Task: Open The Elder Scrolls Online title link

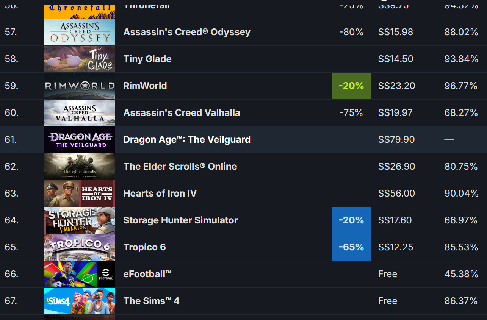Action: pyautogui.click(x=180, y=166)
